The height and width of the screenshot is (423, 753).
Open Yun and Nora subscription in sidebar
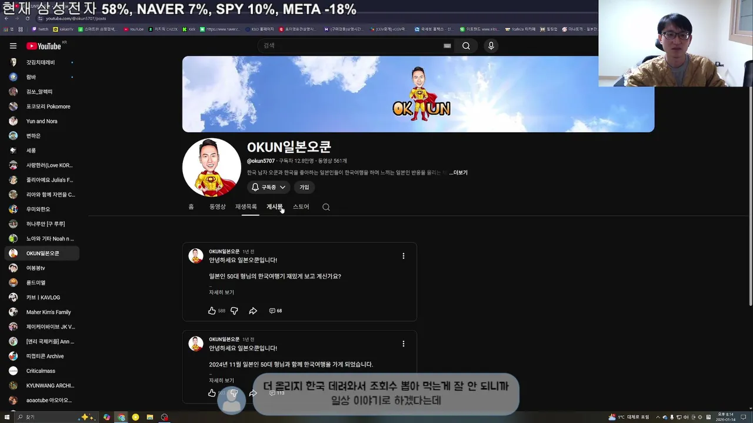(x=42, y=121)
